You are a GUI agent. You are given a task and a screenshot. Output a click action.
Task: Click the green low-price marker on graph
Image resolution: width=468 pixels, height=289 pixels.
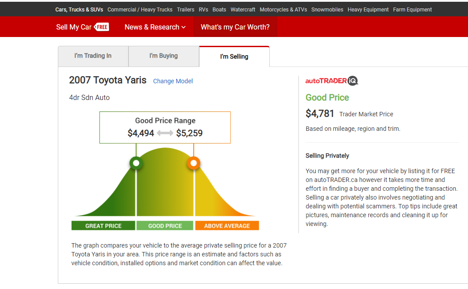point(136,163)
